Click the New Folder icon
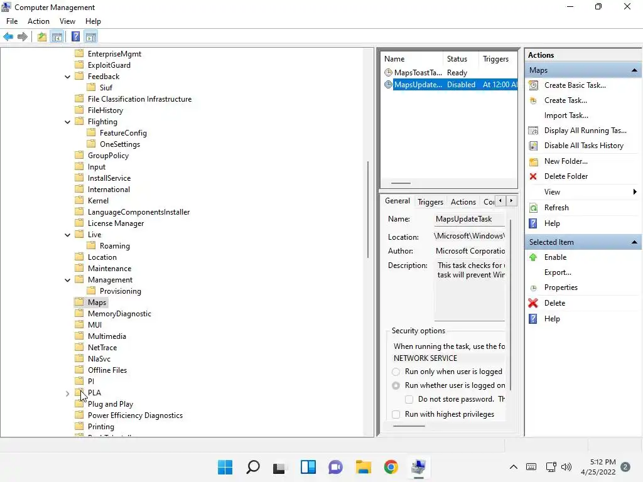643x482 pixels. 533,161
